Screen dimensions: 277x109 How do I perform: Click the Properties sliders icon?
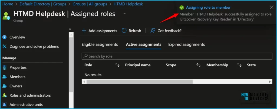coord(5,67)
